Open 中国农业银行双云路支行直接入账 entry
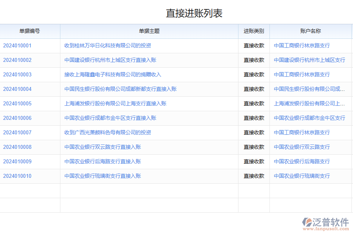This screenshot has width=353, height=235. pos(104,147)
